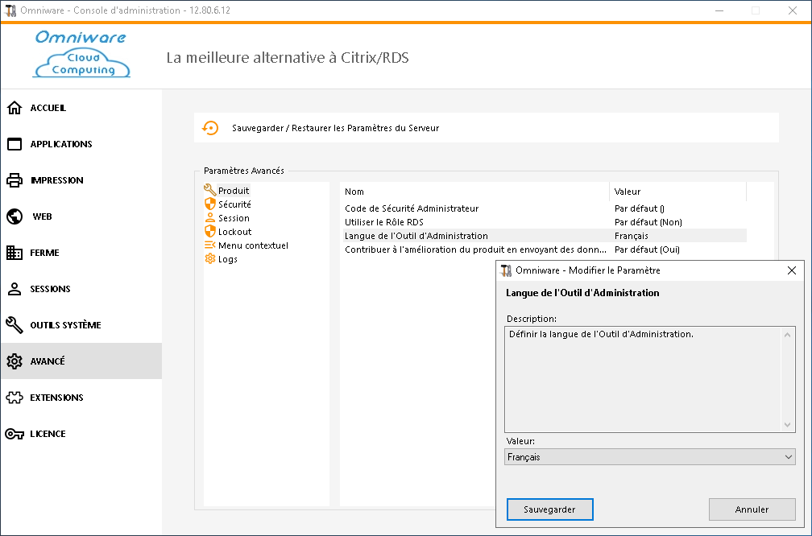
Task: Click the Extensions puzzle piece icon
Action: point(14,398)
